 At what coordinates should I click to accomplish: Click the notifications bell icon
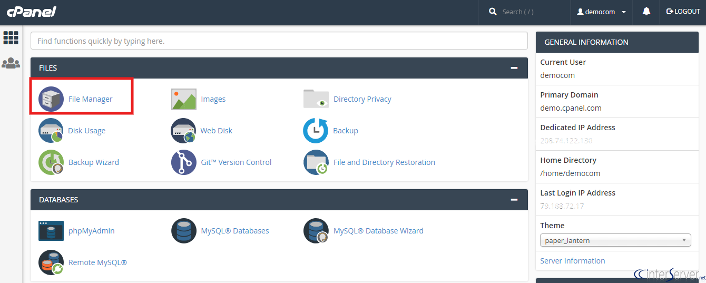point(646,12)
